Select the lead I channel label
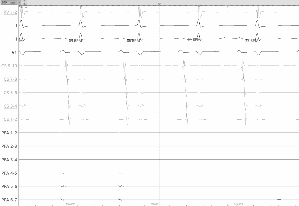 16,25
